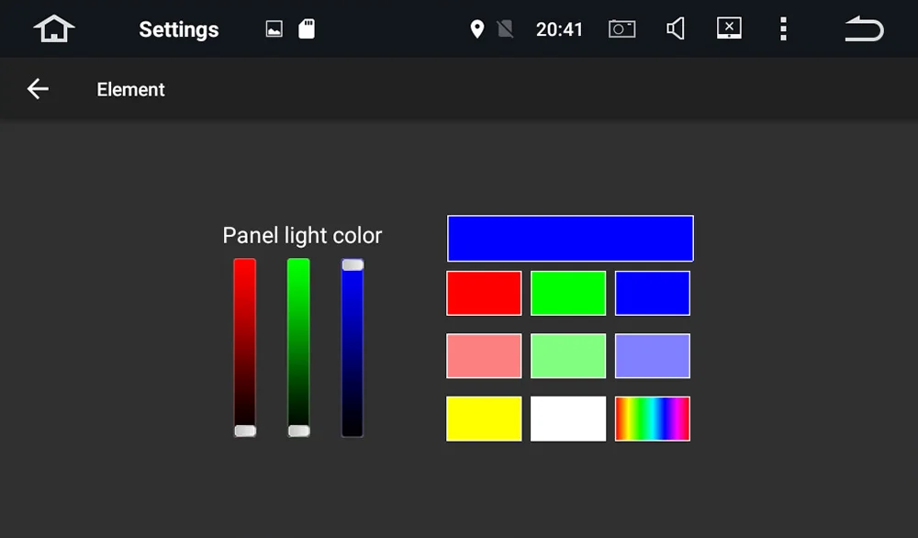This screenshot has width=918, height=538.
Task: Tap the curved system back arrow
Action: (864, 28)
